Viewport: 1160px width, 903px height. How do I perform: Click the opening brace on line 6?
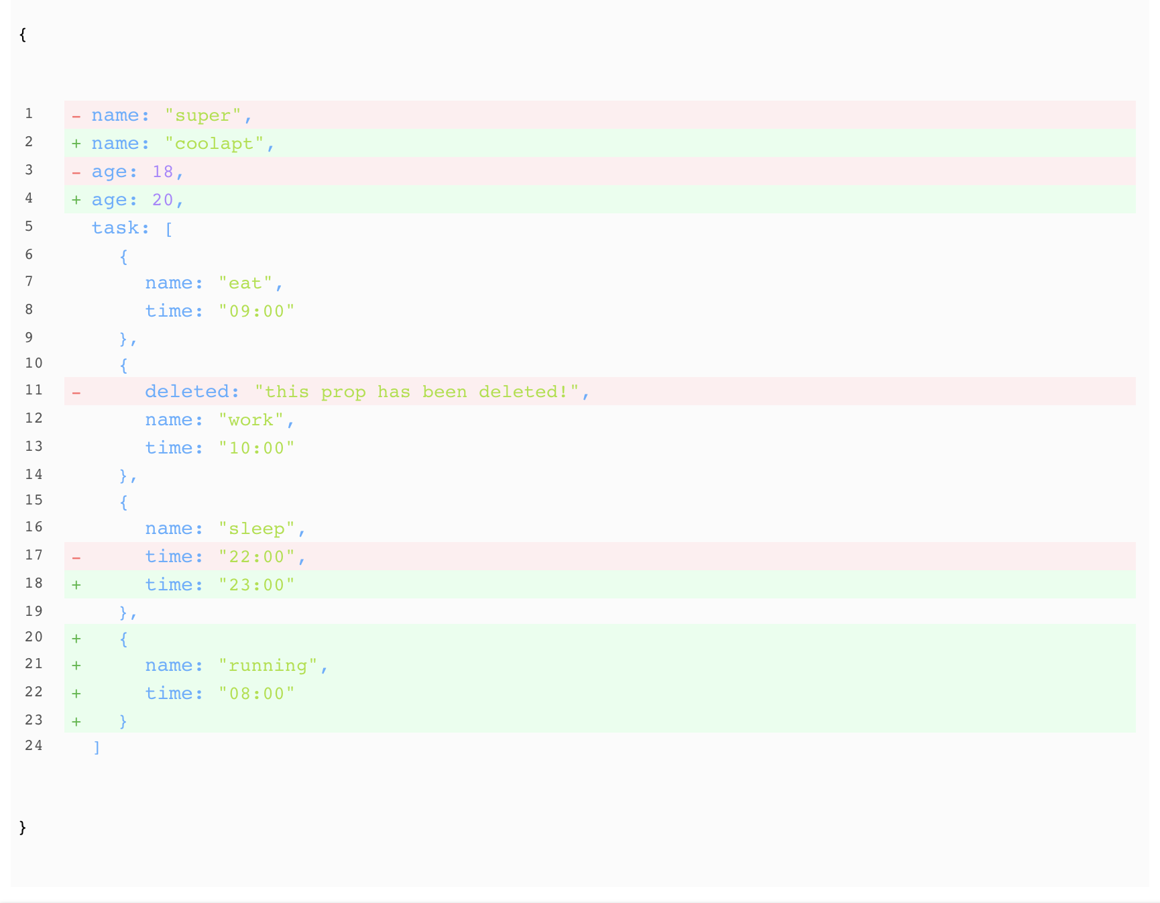click(124, 256)
